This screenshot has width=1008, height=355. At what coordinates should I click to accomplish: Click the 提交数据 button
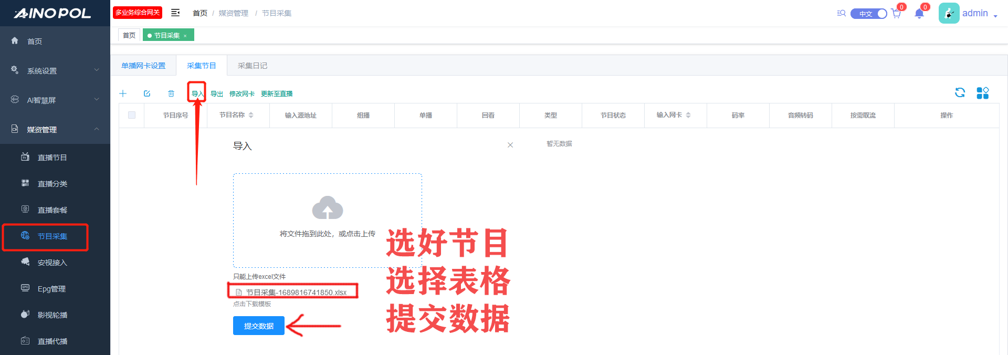[258, 326]
